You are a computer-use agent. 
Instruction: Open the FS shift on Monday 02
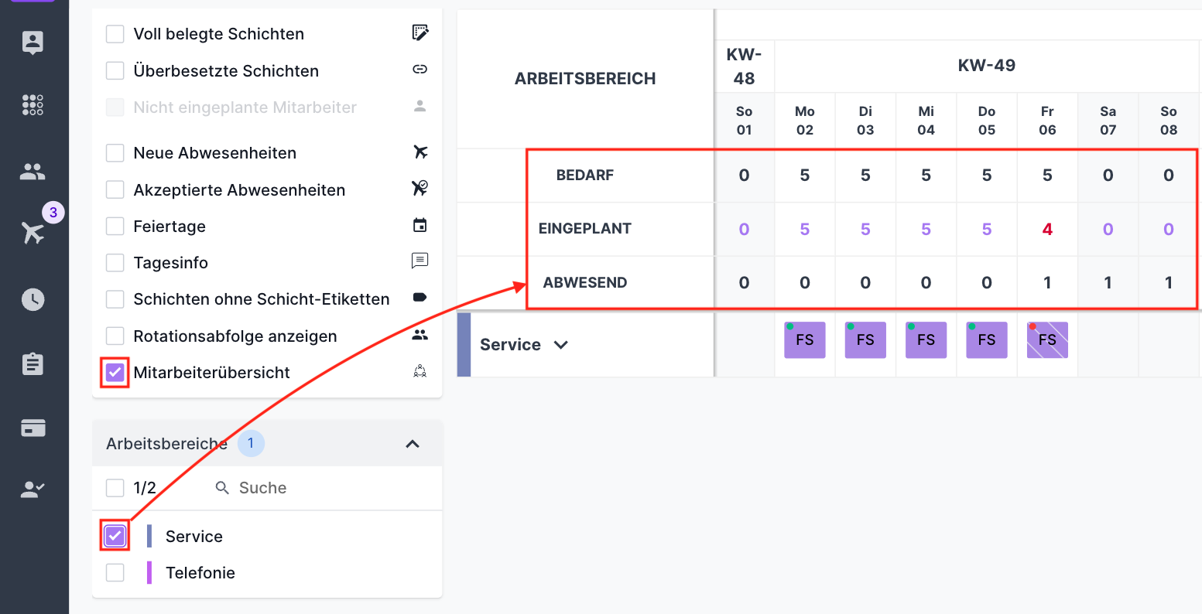click(x=805, y=340)
